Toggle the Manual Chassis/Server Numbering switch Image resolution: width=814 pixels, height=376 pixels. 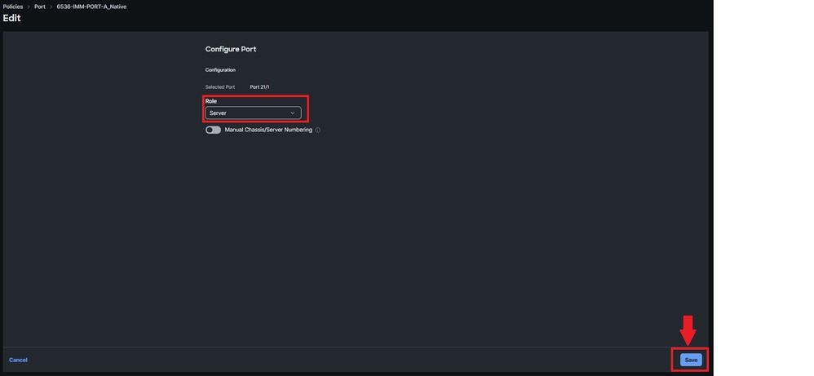pos(213,130)
